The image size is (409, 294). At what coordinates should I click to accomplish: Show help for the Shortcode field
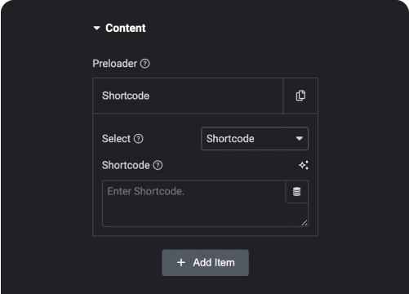[158, 165]
